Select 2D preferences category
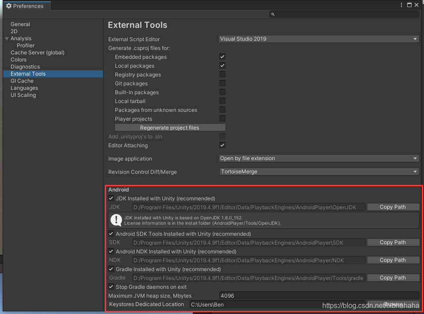The height and width of the screenshot is (314, 424). [x=14, y=31]
